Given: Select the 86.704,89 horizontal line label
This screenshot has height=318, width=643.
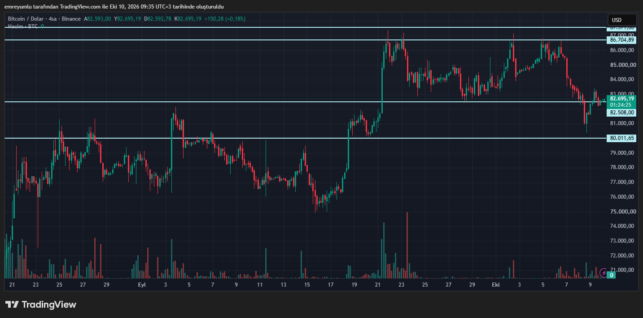Looking at the screenshot, I should click(x=621, y=40).
